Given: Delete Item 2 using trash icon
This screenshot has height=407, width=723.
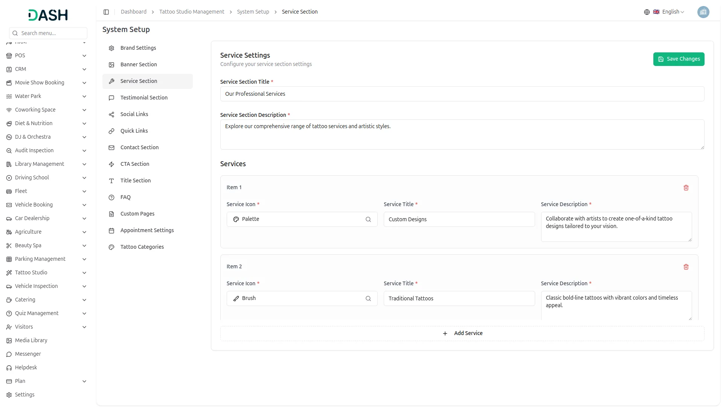Looking at the screenshot, I should tap(686, 267).
